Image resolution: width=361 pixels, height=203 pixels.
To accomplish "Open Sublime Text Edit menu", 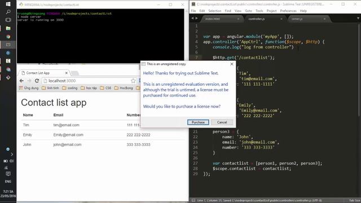I will pos(202,11).
